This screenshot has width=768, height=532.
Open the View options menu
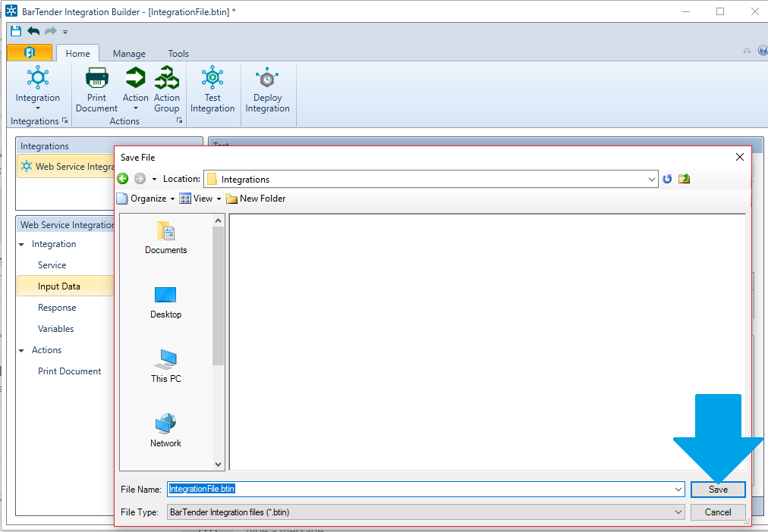(x=200, y=199)
